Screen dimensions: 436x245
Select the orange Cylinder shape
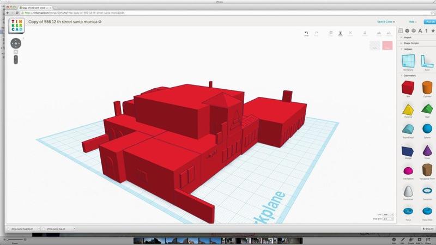(427, 87)
